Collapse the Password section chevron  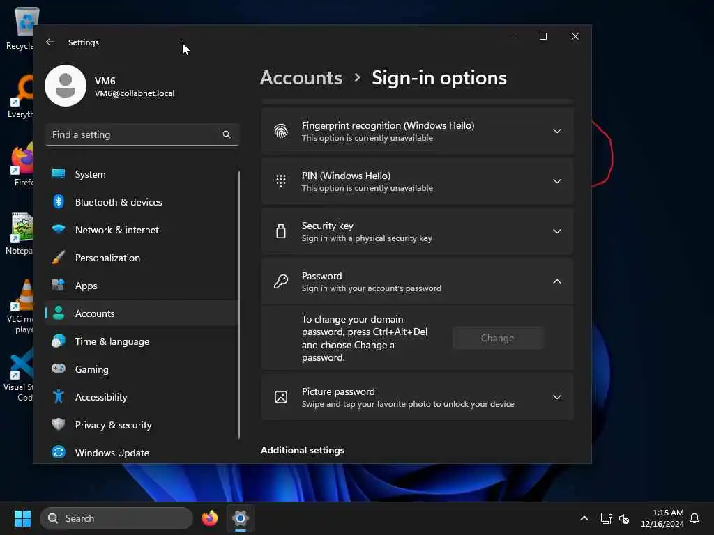[557, 281]
